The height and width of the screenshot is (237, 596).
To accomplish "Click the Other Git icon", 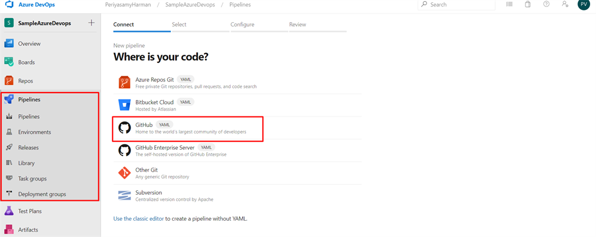I will coord(124,173).
